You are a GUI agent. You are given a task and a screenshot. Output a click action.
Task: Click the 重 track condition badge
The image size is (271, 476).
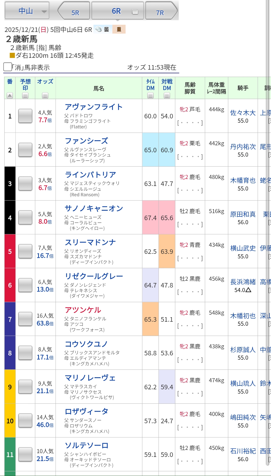pyautogui.click(x=119, y=29)
